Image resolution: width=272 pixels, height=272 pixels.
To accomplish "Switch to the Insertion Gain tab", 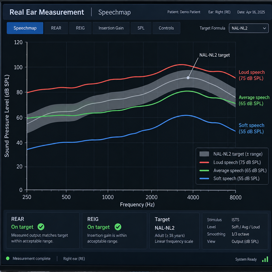I will (x=111, y=28).
